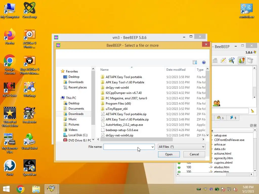Select the control.exe desktop icon
Screen dimensions: 259x194
(246, 10)
